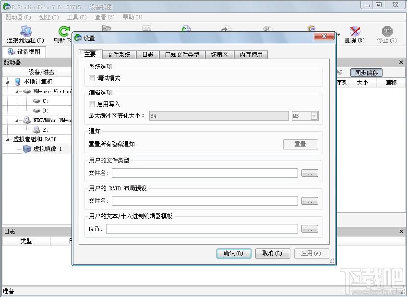Image resolution: width=407 pixels, height=297 pixels.
Task: Open the 工具 menu
Action: click(x=77, y=17)
